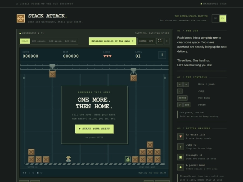Screen dimensions: 243x182
Task: Click the left claw's crate
Action: [52, 74]
